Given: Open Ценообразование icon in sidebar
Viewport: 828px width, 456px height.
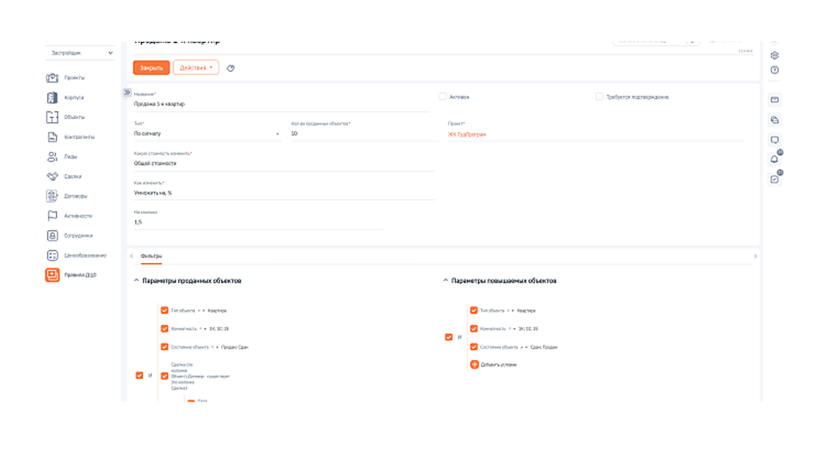Looking at the screenshot, I should click(52, 256).
